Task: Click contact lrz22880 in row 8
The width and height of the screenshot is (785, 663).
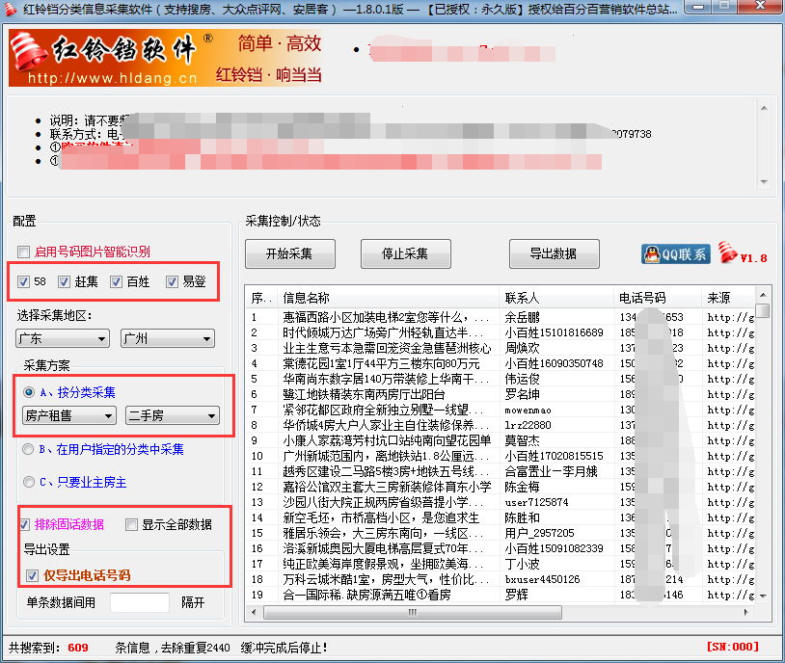Action: coord(528,425)
